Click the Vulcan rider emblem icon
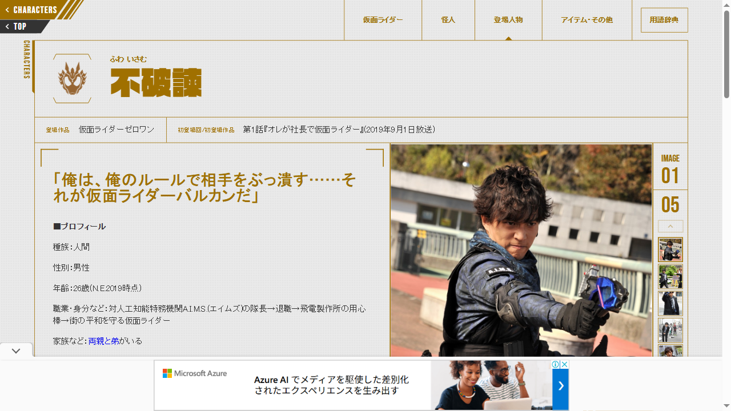This screenshot has height=411, width=731. pyautogui.click(x=72, y=79)
